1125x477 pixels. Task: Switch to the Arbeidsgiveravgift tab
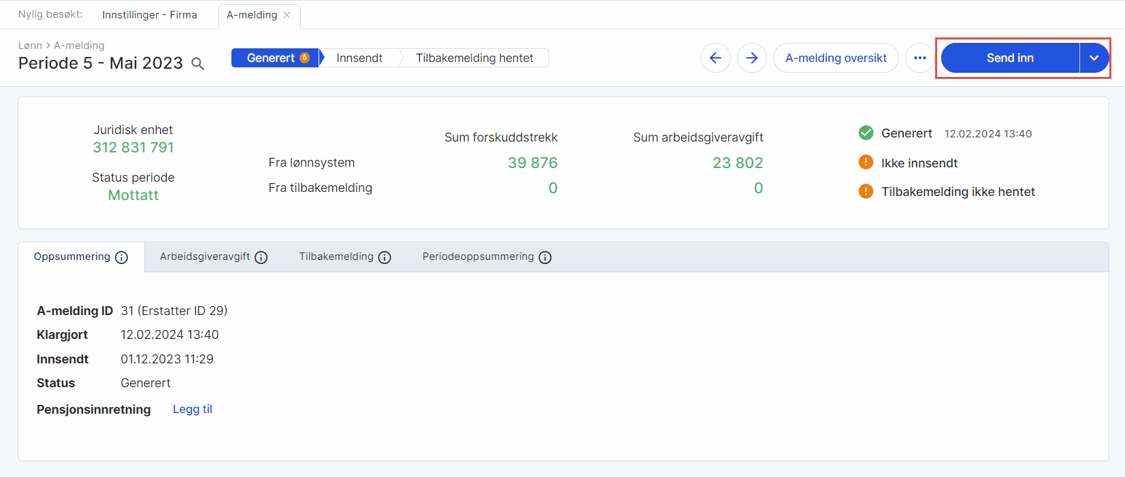pyautogui.click(x=205, y=257)
